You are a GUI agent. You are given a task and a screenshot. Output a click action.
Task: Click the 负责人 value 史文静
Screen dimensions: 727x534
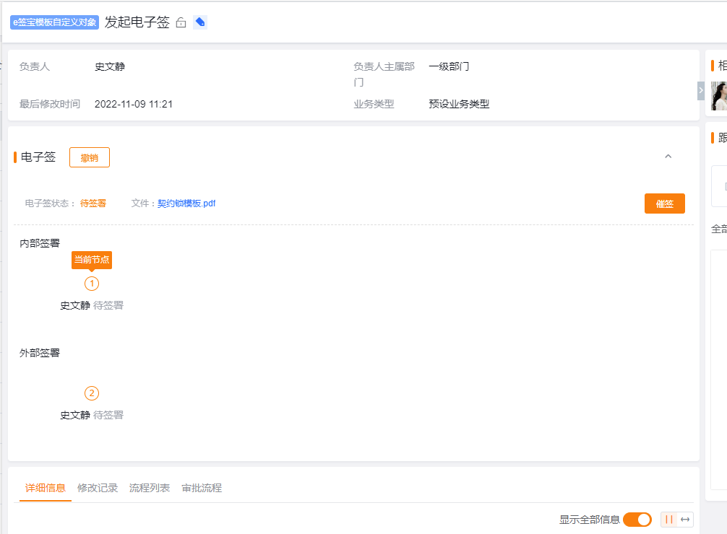[110, 66]
